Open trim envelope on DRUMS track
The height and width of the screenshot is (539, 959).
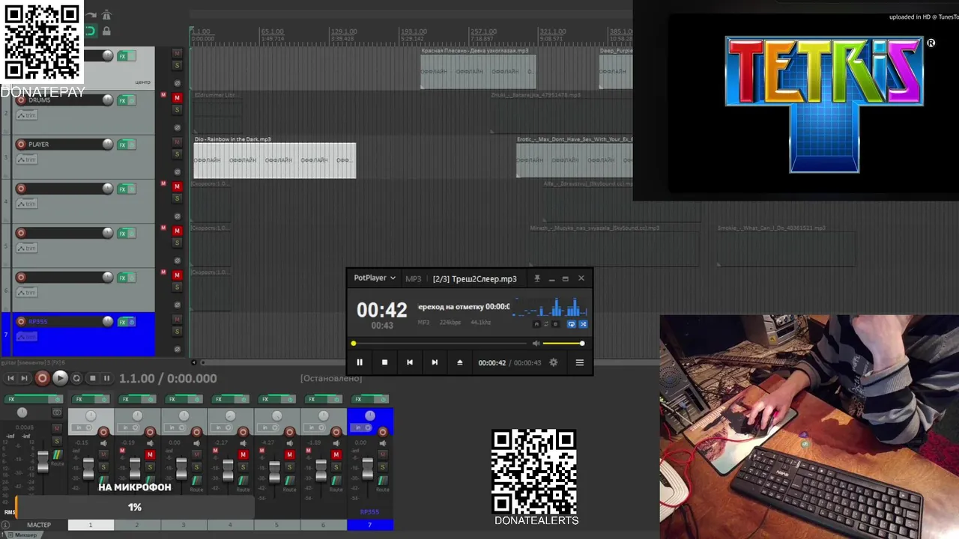[x=26, y=115]
